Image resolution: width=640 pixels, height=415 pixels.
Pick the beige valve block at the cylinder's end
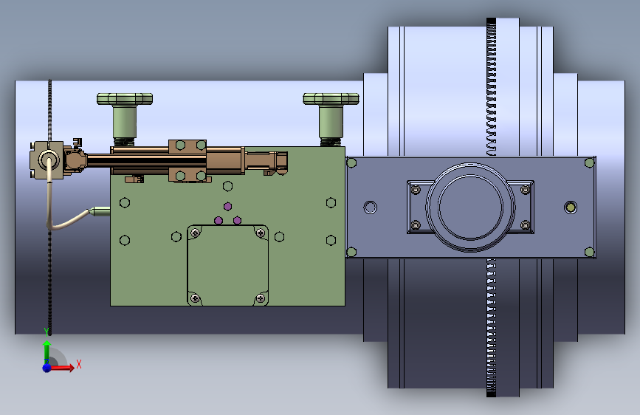click(47, 160)
